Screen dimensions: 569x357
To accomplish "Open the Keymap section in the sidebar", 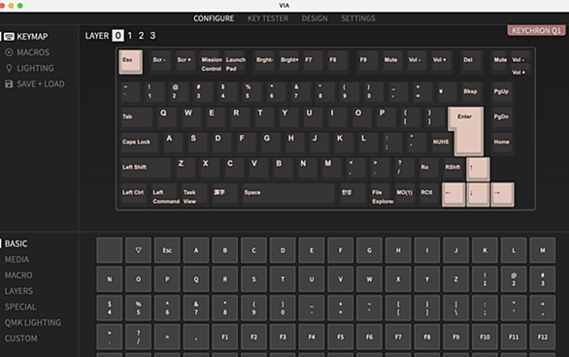I will pyautogui.click(x=26, y=37).
